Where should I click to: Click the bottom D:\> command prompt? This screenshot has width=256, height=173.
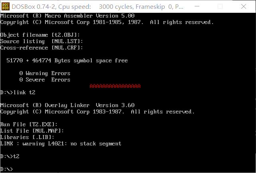click(x=7, y=169)
